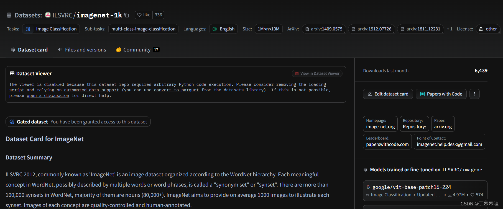Open the 336 likes count
503x209 pixels.
[158, 15]
